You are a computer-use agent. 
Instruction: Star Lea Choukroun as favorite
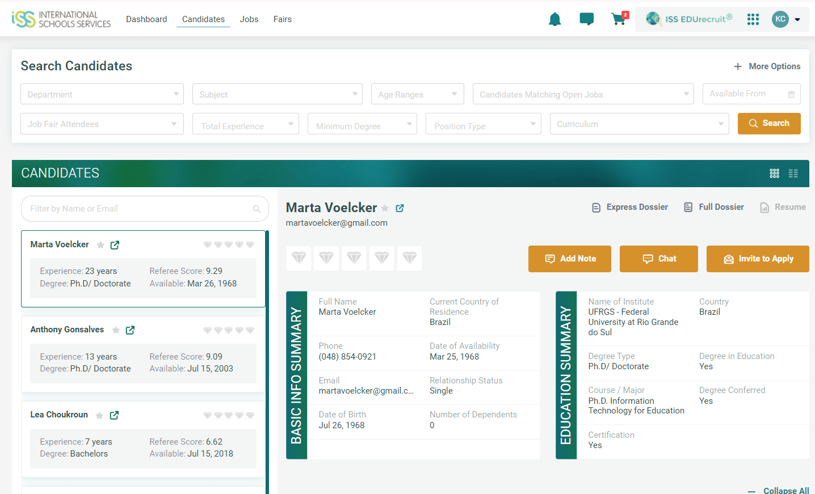click(x=99, y=416)
